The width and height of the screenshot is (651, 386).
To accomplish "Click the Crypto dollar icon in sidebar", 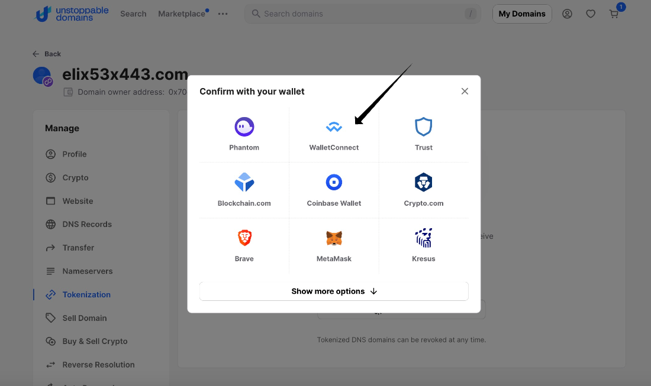I will coord(51,177).
